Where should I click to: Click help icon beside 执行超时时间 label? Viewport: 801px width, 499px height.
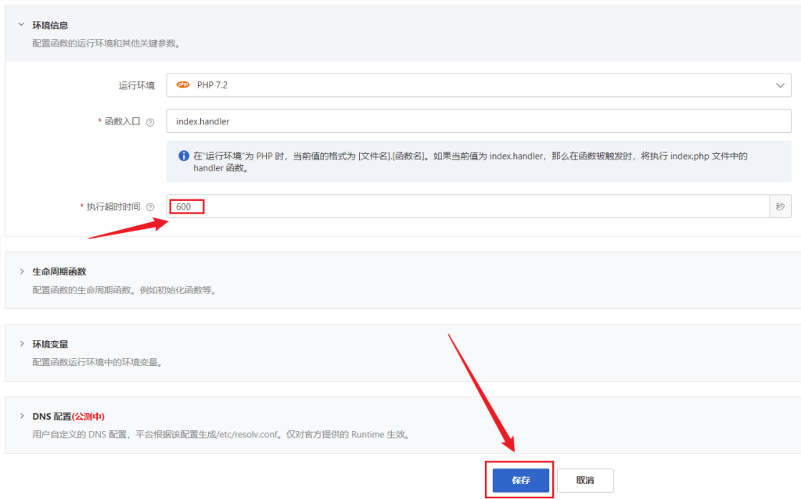pyautogui.click(x=150, y=206)
